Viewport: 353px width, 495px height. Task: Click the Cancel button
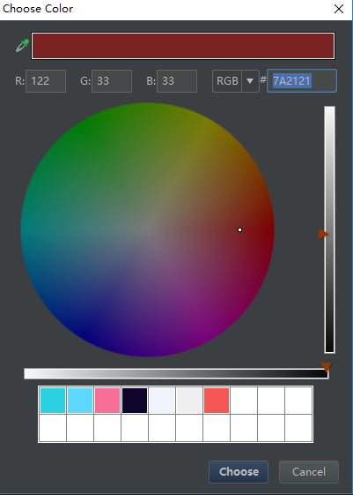point(309,472)
